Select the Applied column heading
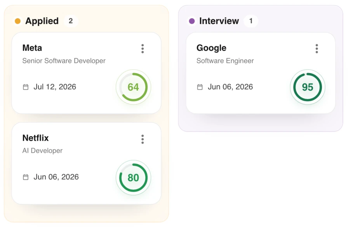 [x=42, y=21]
